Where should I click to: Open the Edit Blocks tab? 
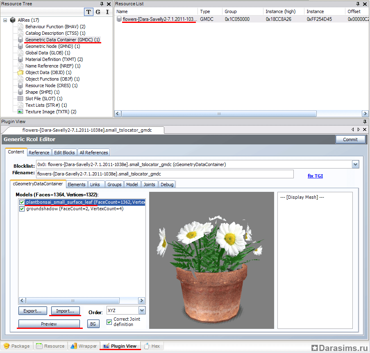(64, 153)
